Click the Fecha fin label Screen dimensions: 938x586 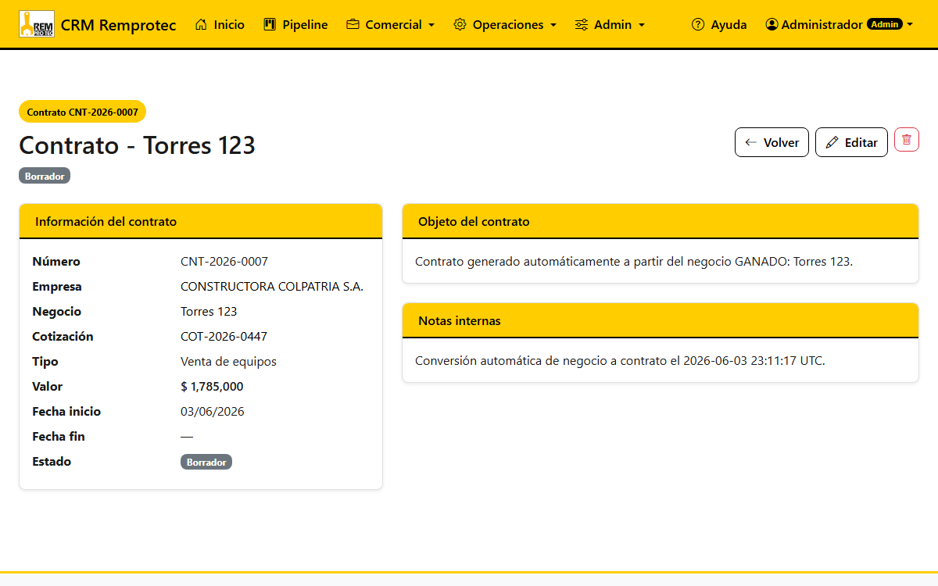59,437
